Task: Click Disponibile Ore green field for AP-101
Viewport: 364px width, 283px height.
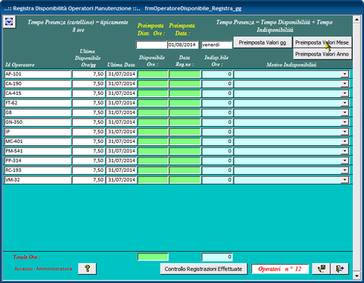Action: click(x=153, y=74)
